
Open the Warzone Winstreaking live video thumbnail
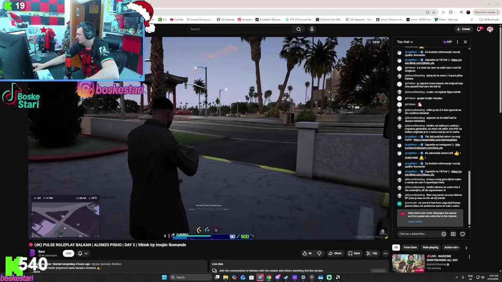tap(408, 263)
